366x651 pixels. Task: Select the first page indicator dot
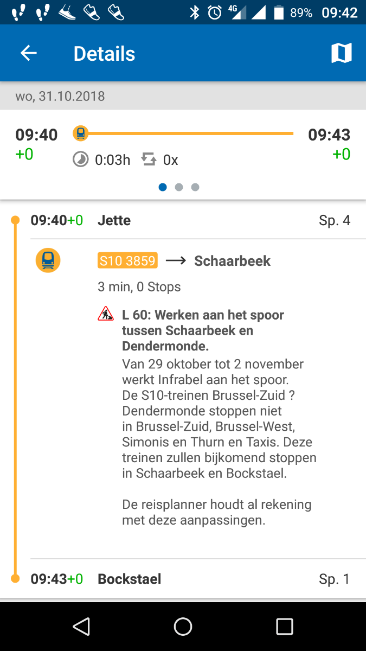(x=163, y=187)
